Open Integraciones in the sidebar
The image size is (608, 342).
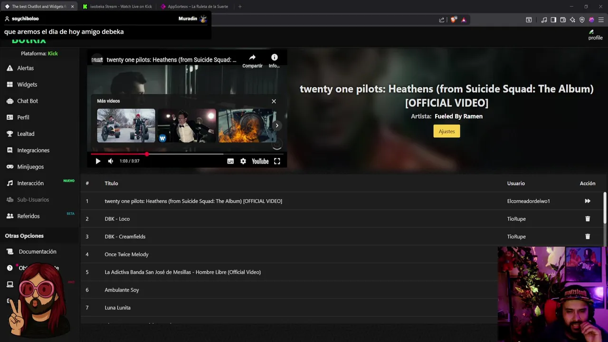pyautogui.click(x=33, y=150)
